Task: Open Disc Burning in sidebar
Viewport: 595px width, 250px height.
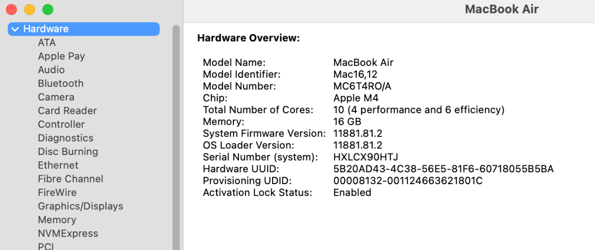Action: click(68, 151)
